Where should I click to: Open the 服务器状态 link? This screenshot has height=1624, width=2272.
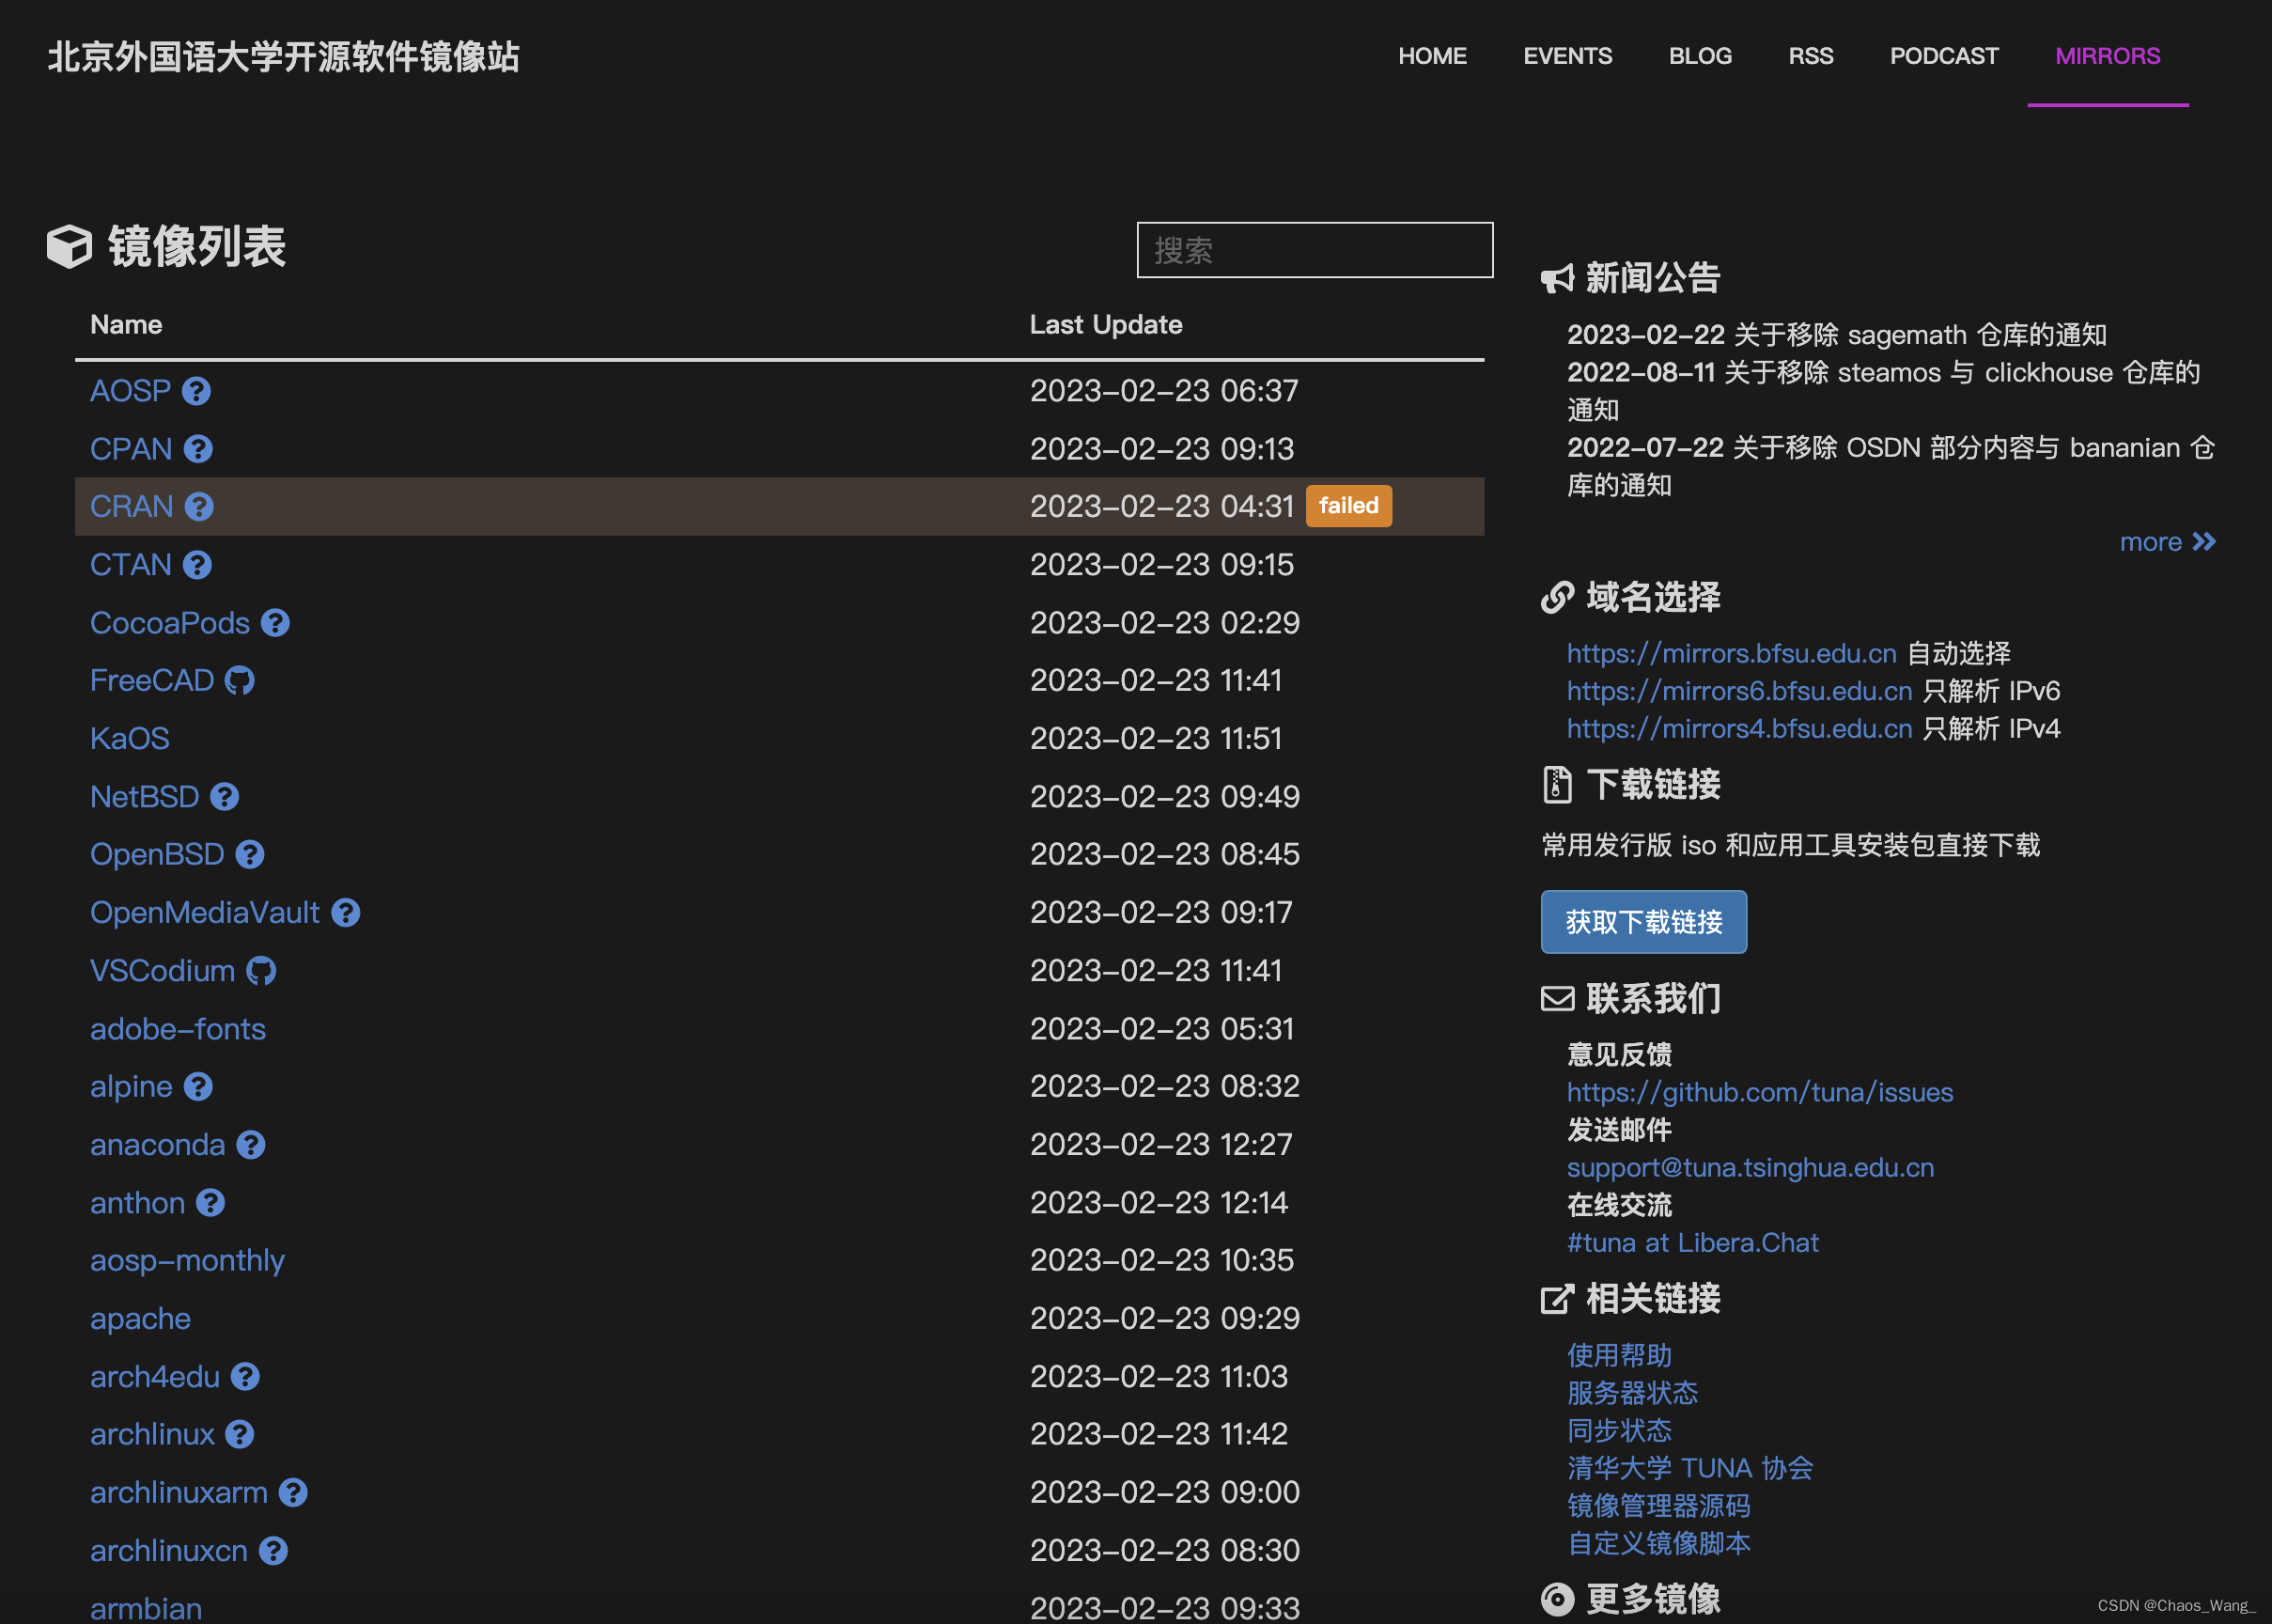(x=1632, y=1393)
